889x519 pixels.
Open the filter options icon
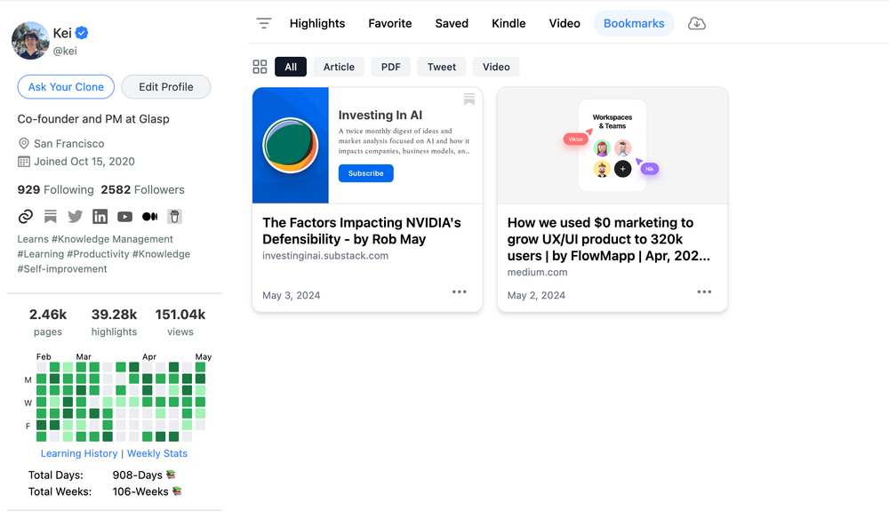pyautogui.click(x=264, y=23)
